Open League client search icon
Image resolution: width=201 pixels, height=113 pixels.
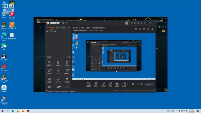click(x=166, y=27)
